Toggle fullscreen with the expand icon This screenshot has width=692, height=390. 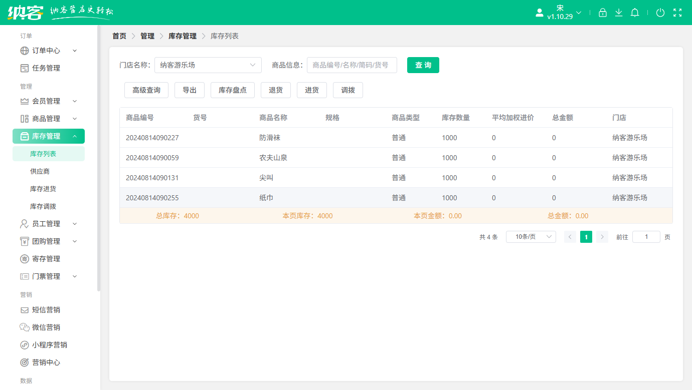678,13
